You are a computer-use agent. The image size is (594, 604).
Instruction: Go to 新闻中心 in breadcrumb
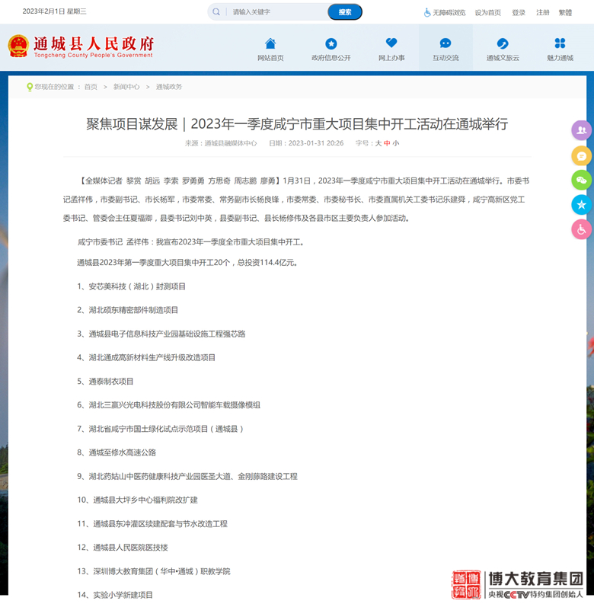126,87
